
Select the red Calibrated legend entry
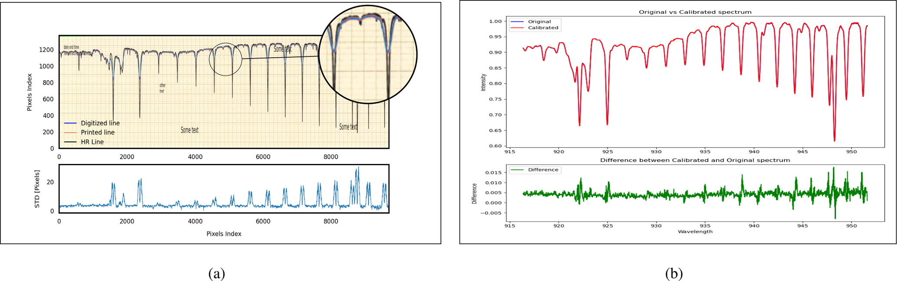542,28
